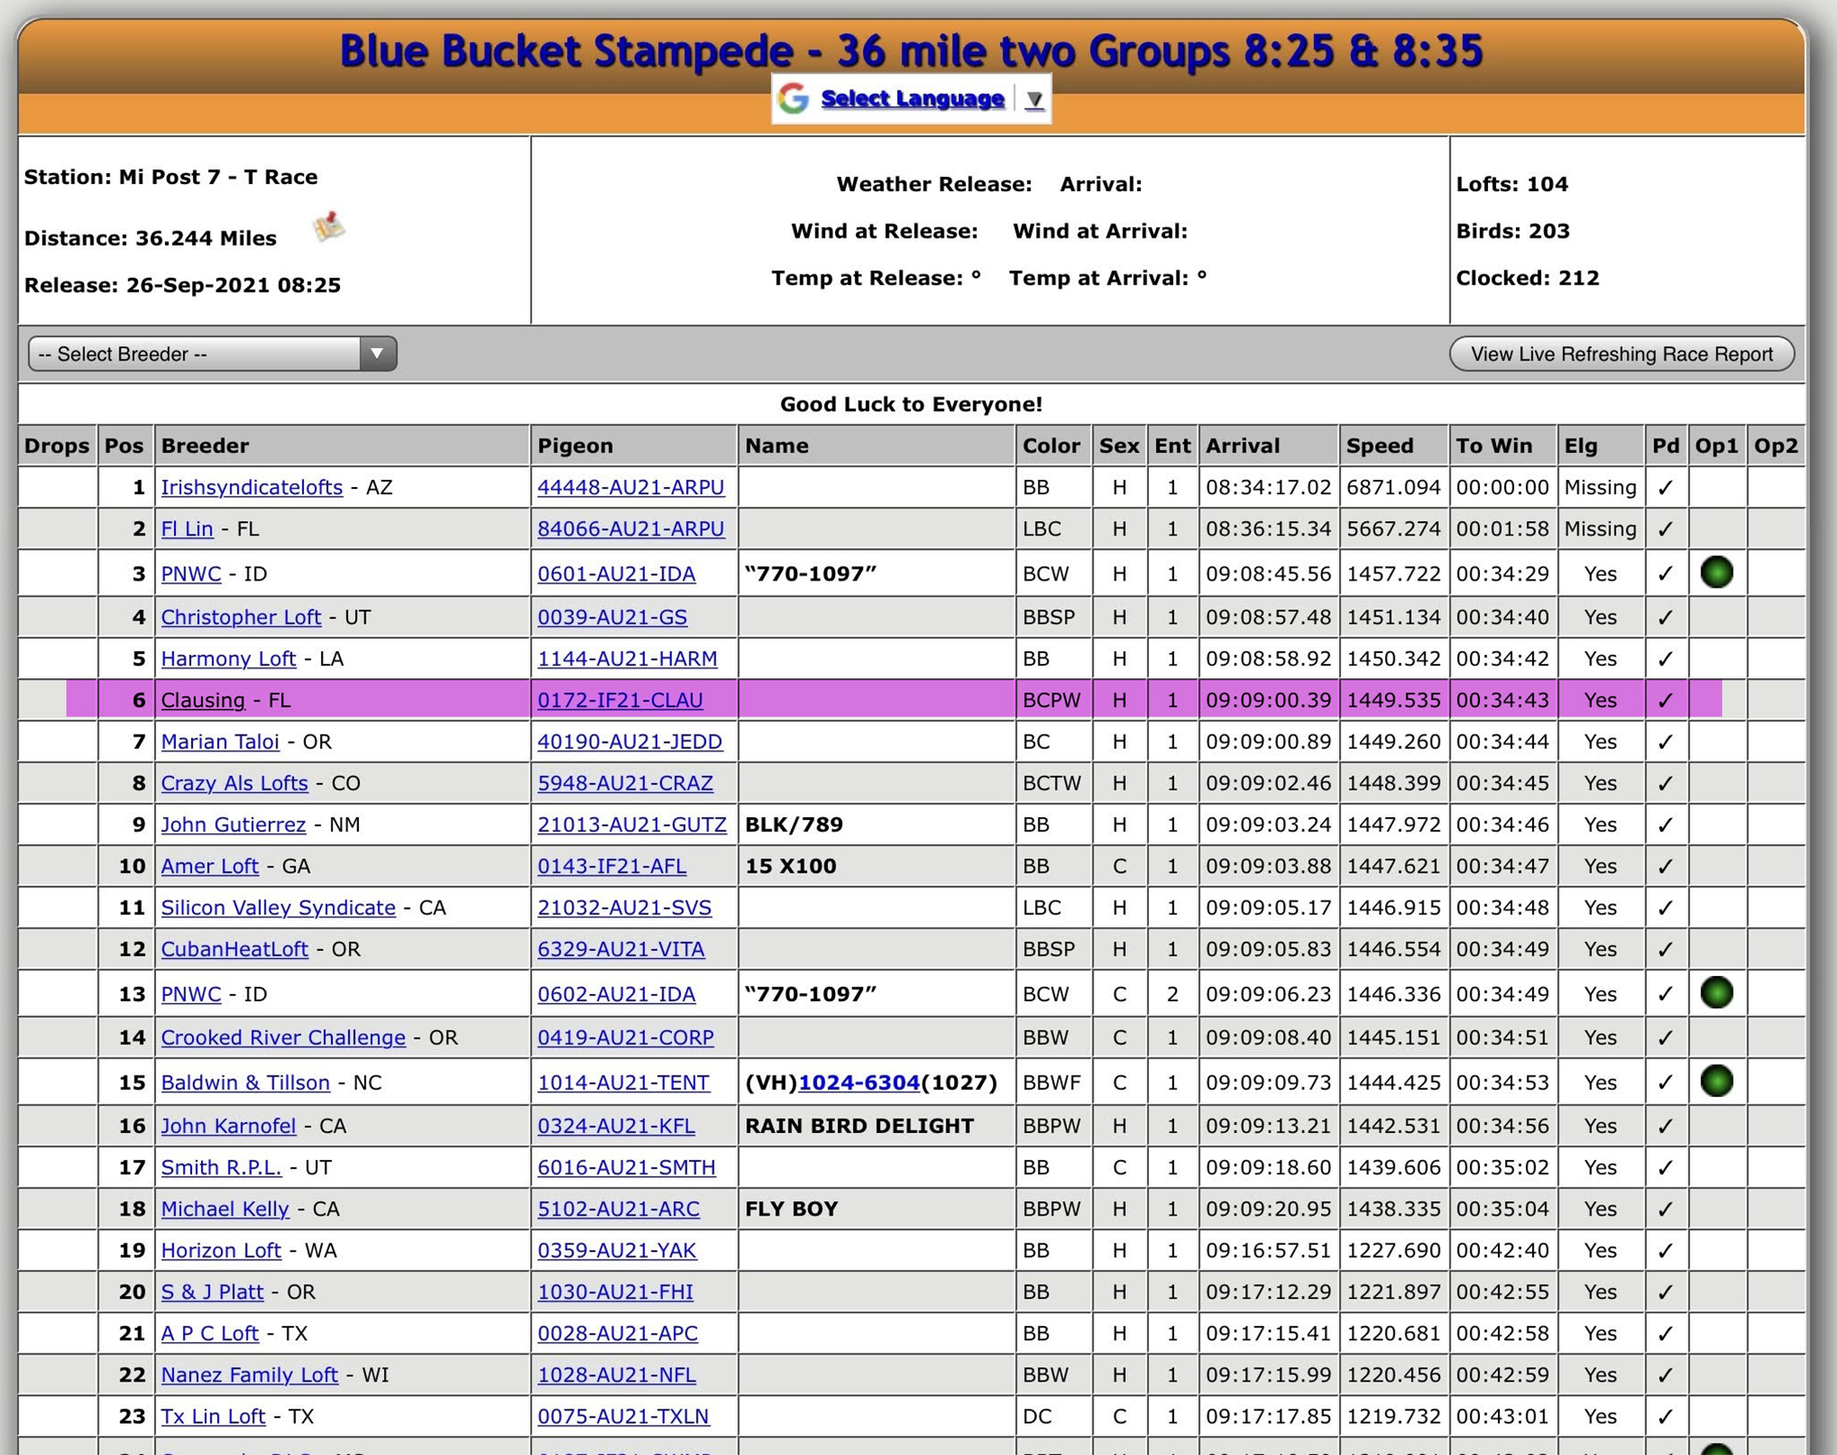Expand the Select Language arrow
Image resolution: width=1837 pixels, height=1455 pixels.
(x=1034, y=100)
